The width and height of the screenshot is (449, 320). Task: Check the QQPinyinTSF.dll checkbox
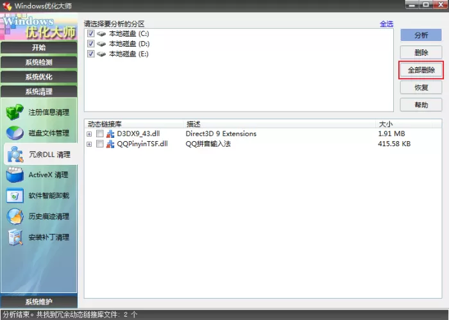point(99,144)
